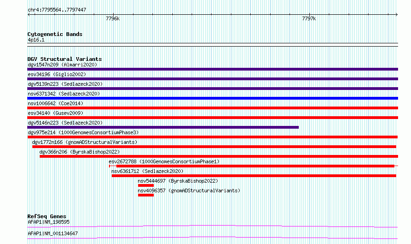This screenshot has height=244, width=411.
Task: Open the Cytogenetic Bands track title
Action: click(55, 34)
